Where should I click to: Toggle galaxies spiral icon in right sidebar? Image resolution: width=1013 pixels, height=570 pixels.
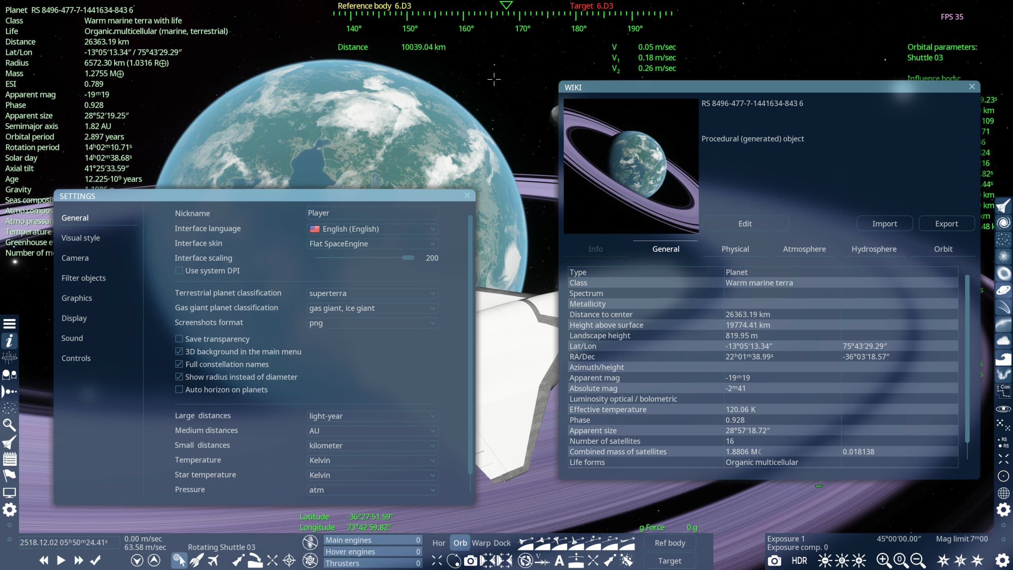click(x=1004, y=223)
